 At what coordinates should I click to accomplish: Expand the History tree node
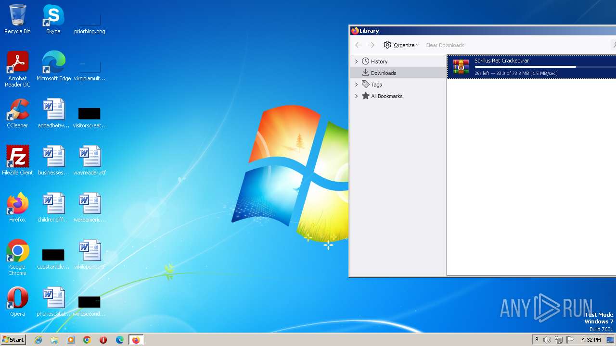click(357, 62)
